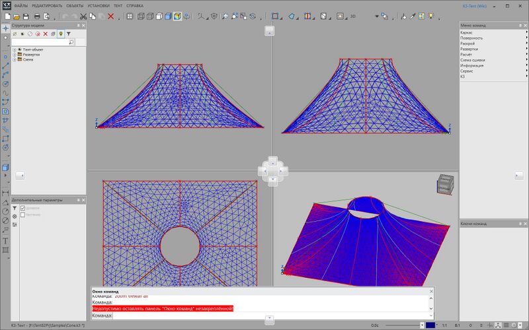
Task: Toggle the yellow pin button in model structure toolbar
Action: pyautogui.click(x=61, y=34)
